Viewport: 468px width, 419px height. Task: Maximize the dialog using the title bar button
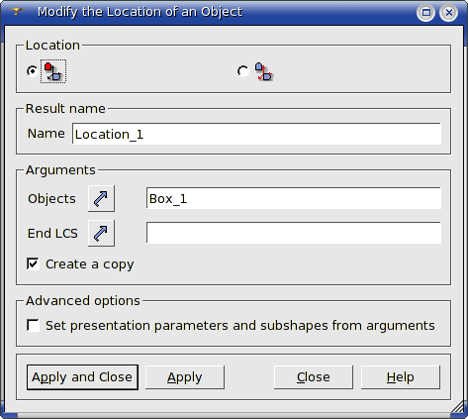pyautogui.click(x=425, y=13)
